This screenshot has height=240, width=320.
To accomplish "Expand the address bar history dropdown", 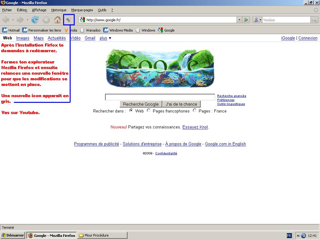I will [239, 20].
